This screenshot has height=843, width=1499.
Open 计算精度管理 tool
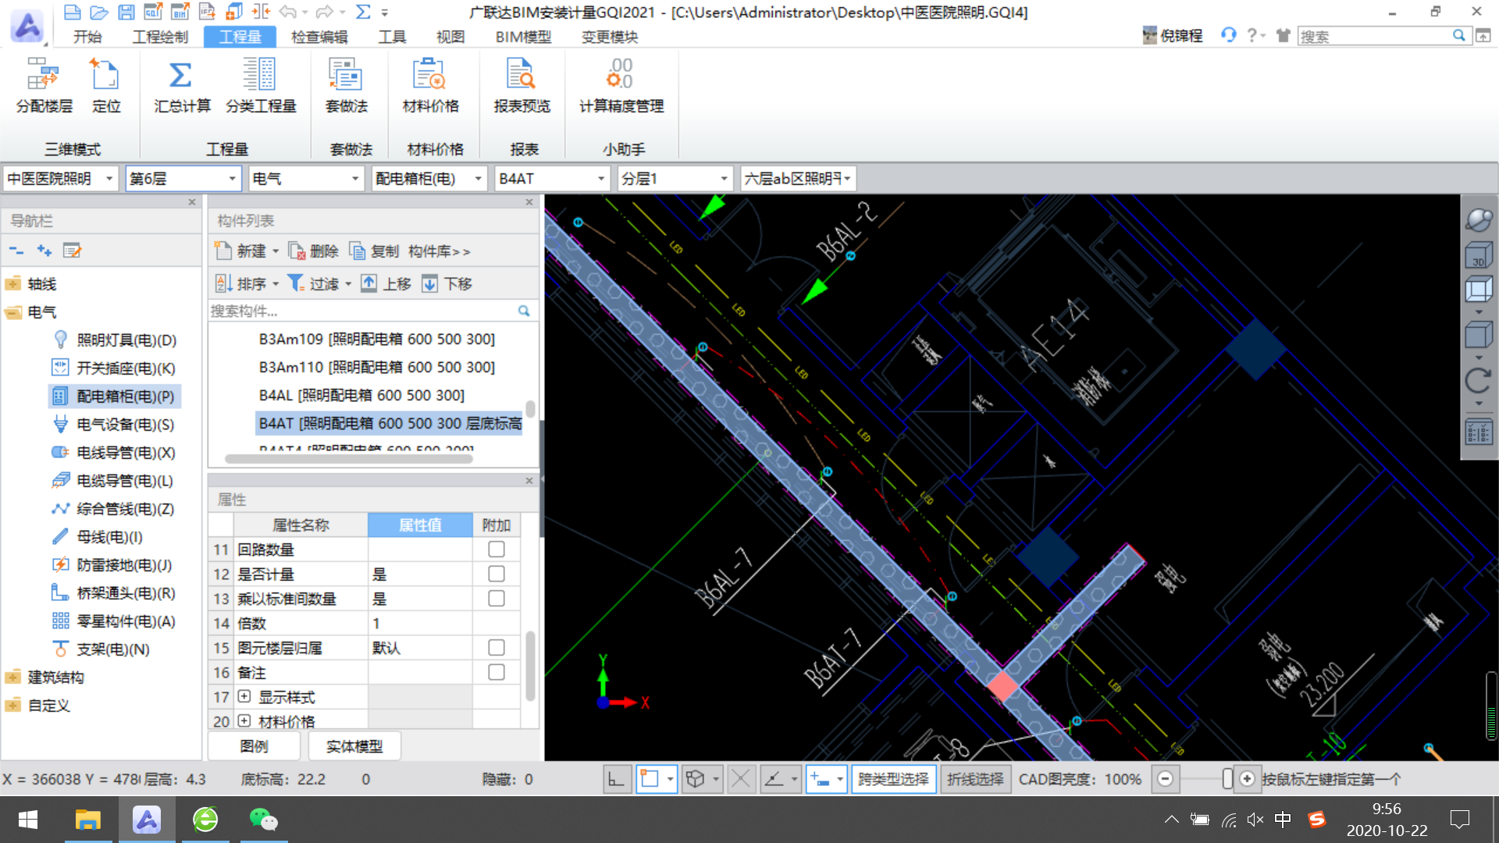[x=621, y=86]
